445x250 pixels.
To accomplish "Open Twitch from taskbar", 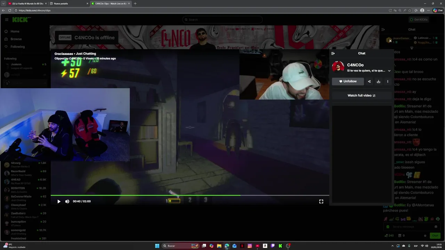I will pyautogui.click(x=273, y=246).
